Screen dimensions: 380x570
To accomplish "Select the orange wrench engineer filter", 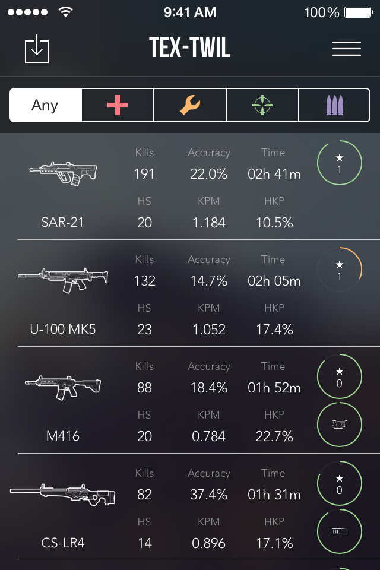I will [x=189, y=104].
